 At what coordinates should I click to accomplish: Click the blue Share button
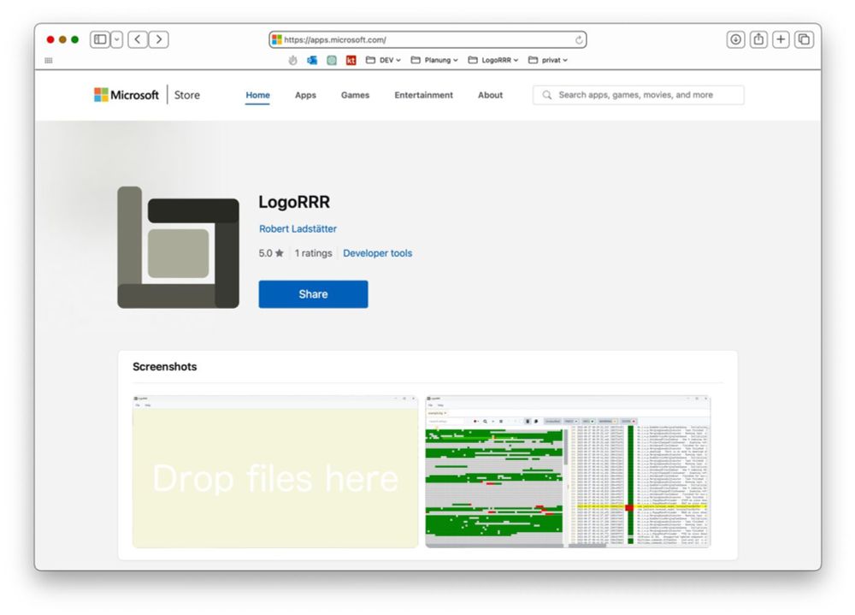click(314, 294)
